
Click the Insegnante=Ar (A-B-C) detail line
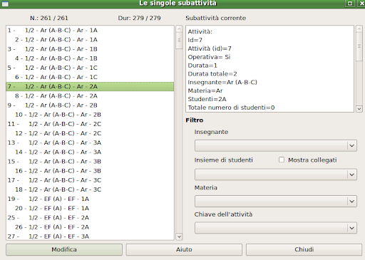coord(222,83)
